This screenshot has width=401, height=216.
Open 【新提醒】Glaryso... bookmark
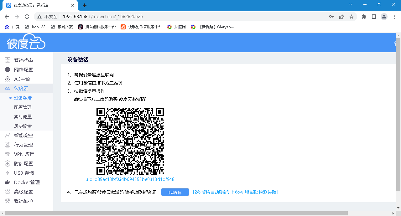212,27
